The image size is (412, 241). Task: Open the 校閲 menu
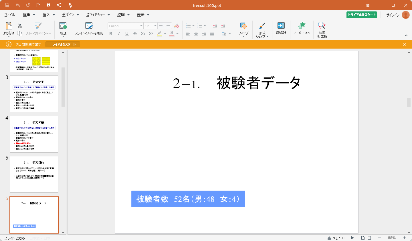[x=123, y=15]
